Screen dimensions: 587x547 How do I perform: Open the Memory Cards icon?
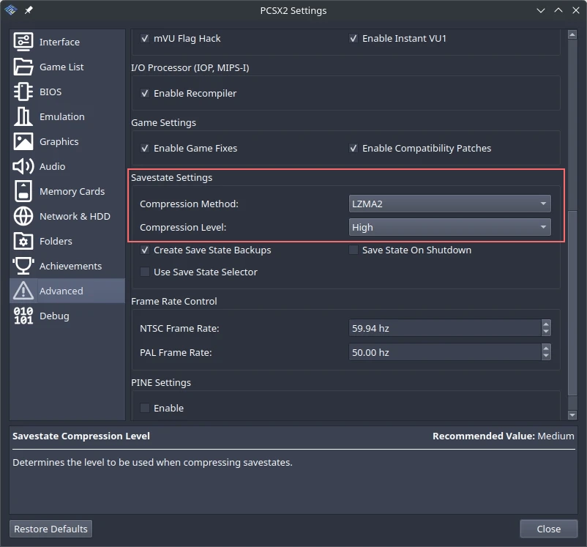coord(23,191)
